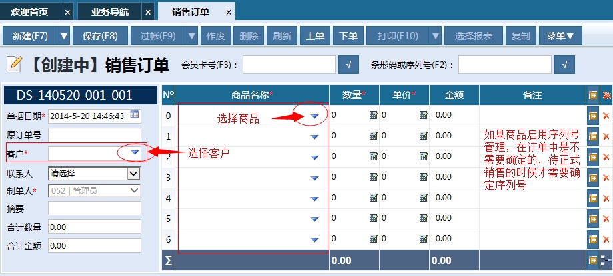Image resolution: width=613 pixels, height=276 pixels.
Task: Open unit price calculator in row 0
Action: (423, 115)
